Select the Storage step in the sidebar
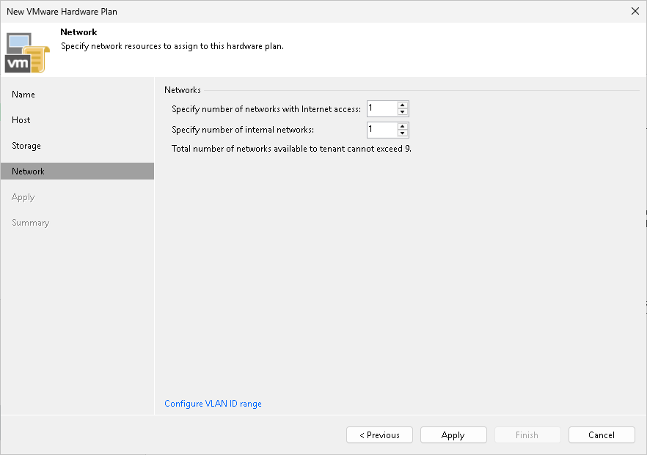647x455 pixels. point(26,145)
